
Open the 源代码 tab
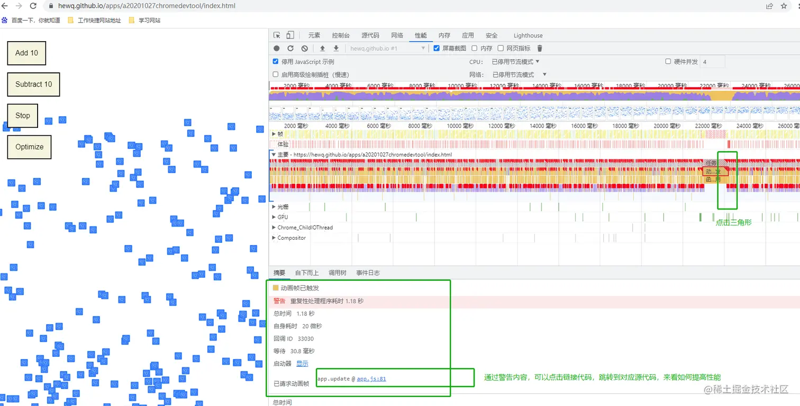[x=370, y=35]
